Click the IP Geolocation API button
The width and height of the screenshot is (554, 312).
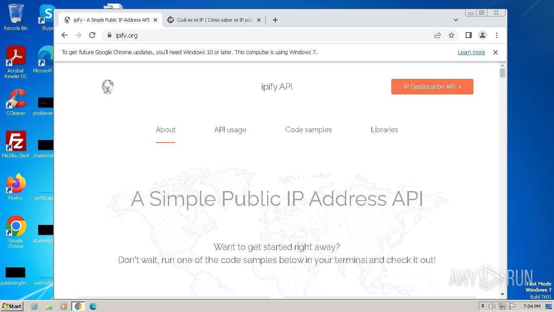(432, 87)
